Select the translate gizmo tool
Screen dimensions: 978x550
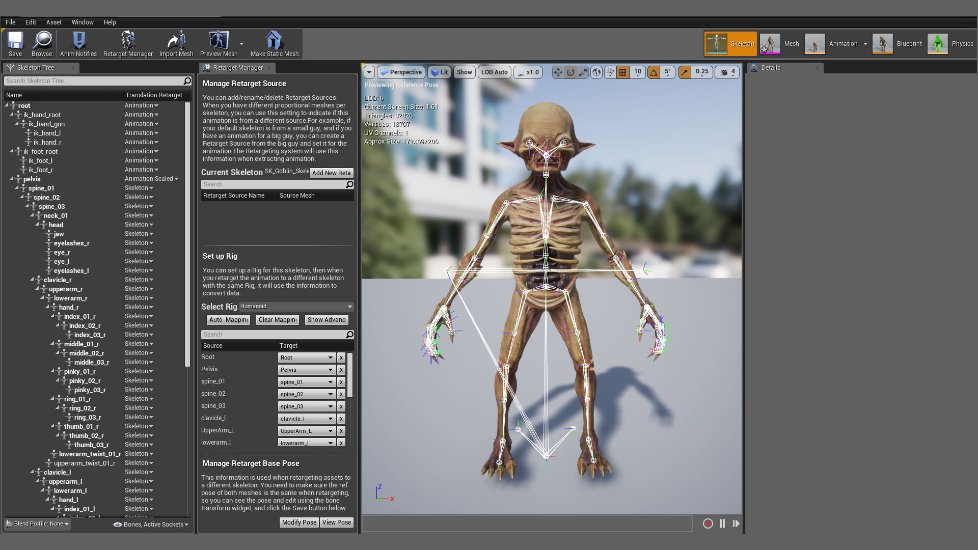click(558, 72)
